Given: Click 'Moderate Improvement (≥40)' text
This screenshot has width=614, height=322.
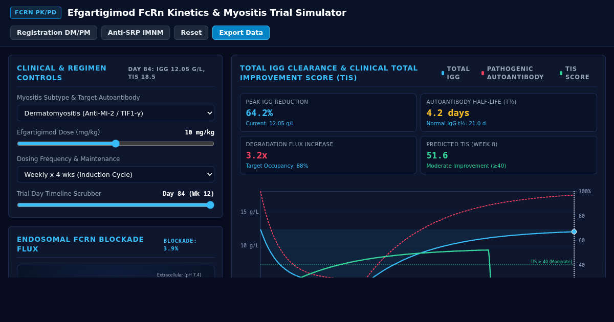Looking at the screenshot, I should pyautogui.click(x=466, y=166).
